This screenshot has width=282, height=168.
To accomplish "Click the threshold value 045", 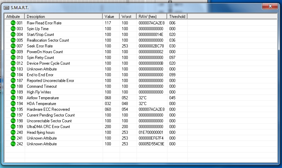I will 172,98.
